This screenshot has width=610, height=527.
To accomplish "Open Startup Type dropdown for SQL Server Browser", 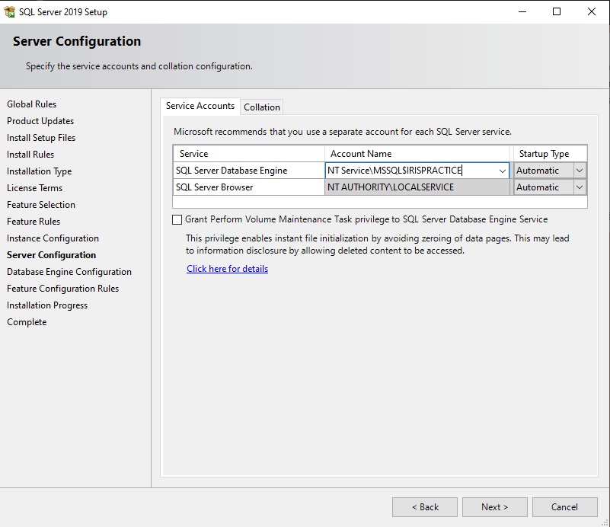I will (580, 187).
